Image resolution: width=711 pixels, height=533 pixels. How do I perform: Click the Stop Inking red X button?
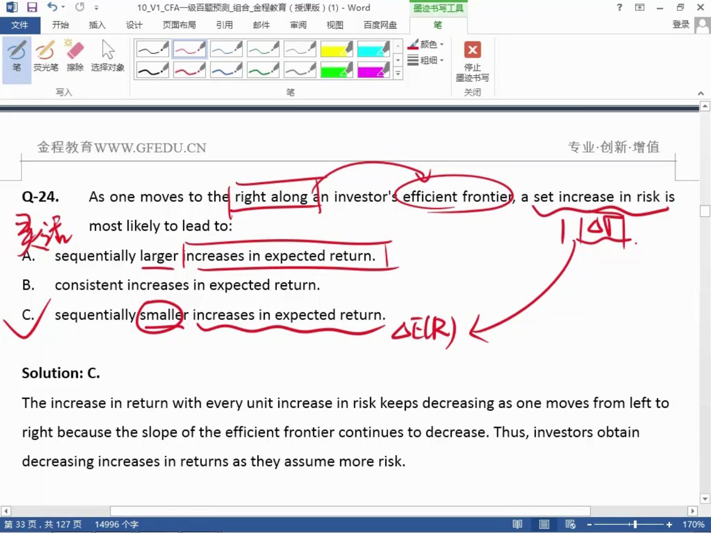472,50
